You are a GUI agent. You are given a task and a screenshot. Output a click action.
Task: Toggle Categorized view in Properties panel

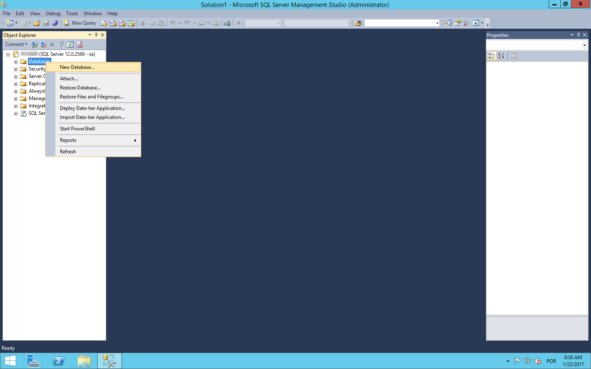(x=492, y=56)
